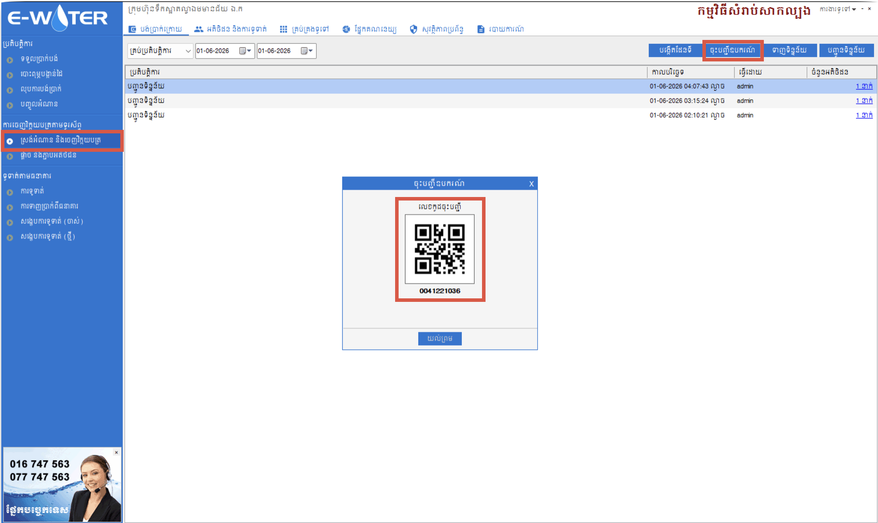Click the bullet icon beside ទទួលប្រាក់បង់
The image size is (878, 523).
click(x=10, y=60)
